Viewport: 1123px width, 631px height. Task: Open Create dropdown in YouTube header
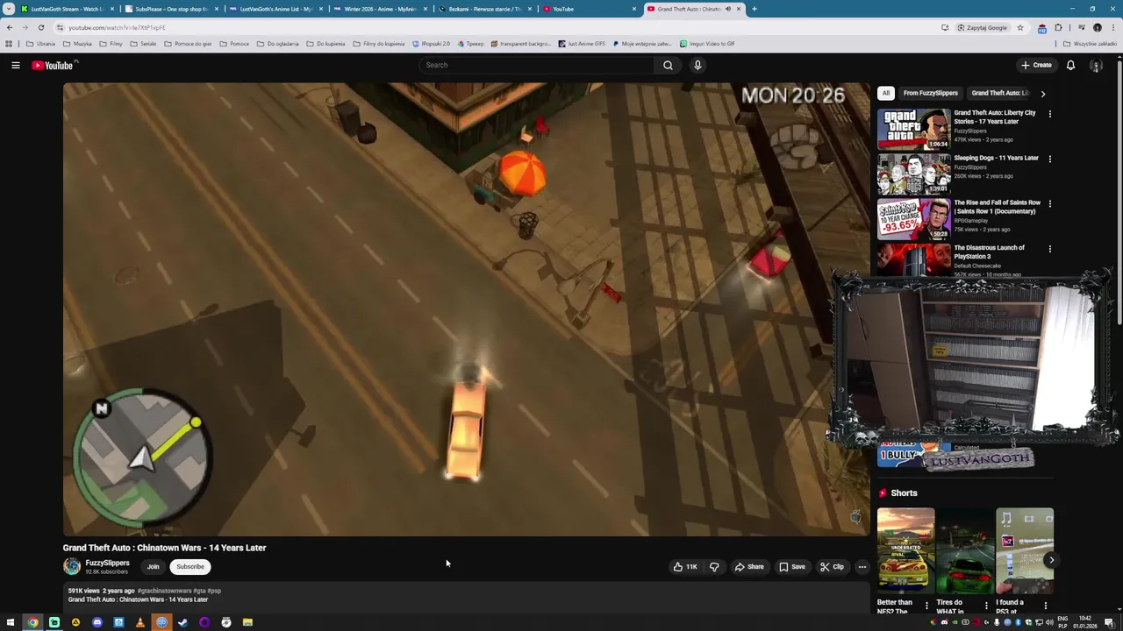tap(1036, 65)
